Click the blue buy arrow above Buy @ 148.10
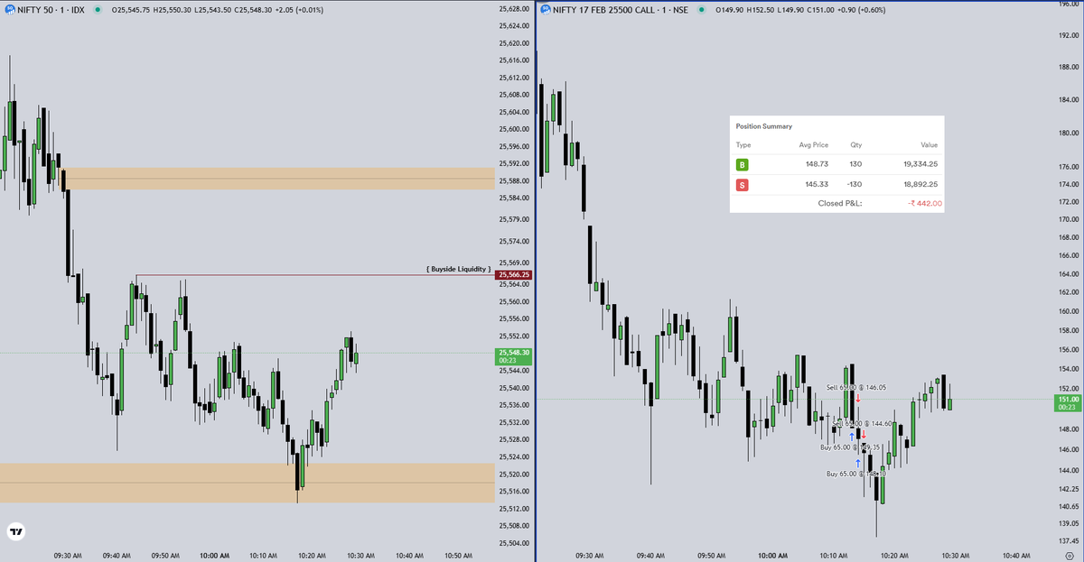 [x=858, y=461]
